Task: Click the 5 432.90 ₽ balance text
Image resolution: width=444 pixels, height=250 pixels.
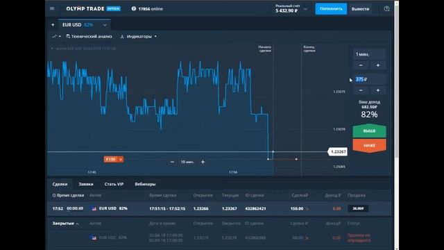Action: [287, 11]
